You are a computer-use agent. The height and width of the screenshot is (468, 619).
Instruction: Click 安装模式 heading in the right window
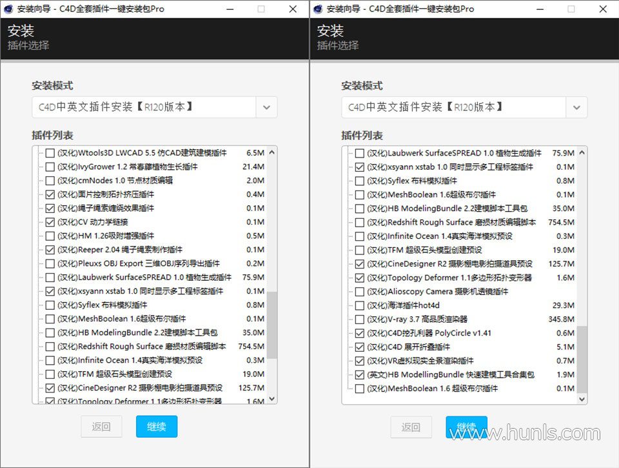362,86
